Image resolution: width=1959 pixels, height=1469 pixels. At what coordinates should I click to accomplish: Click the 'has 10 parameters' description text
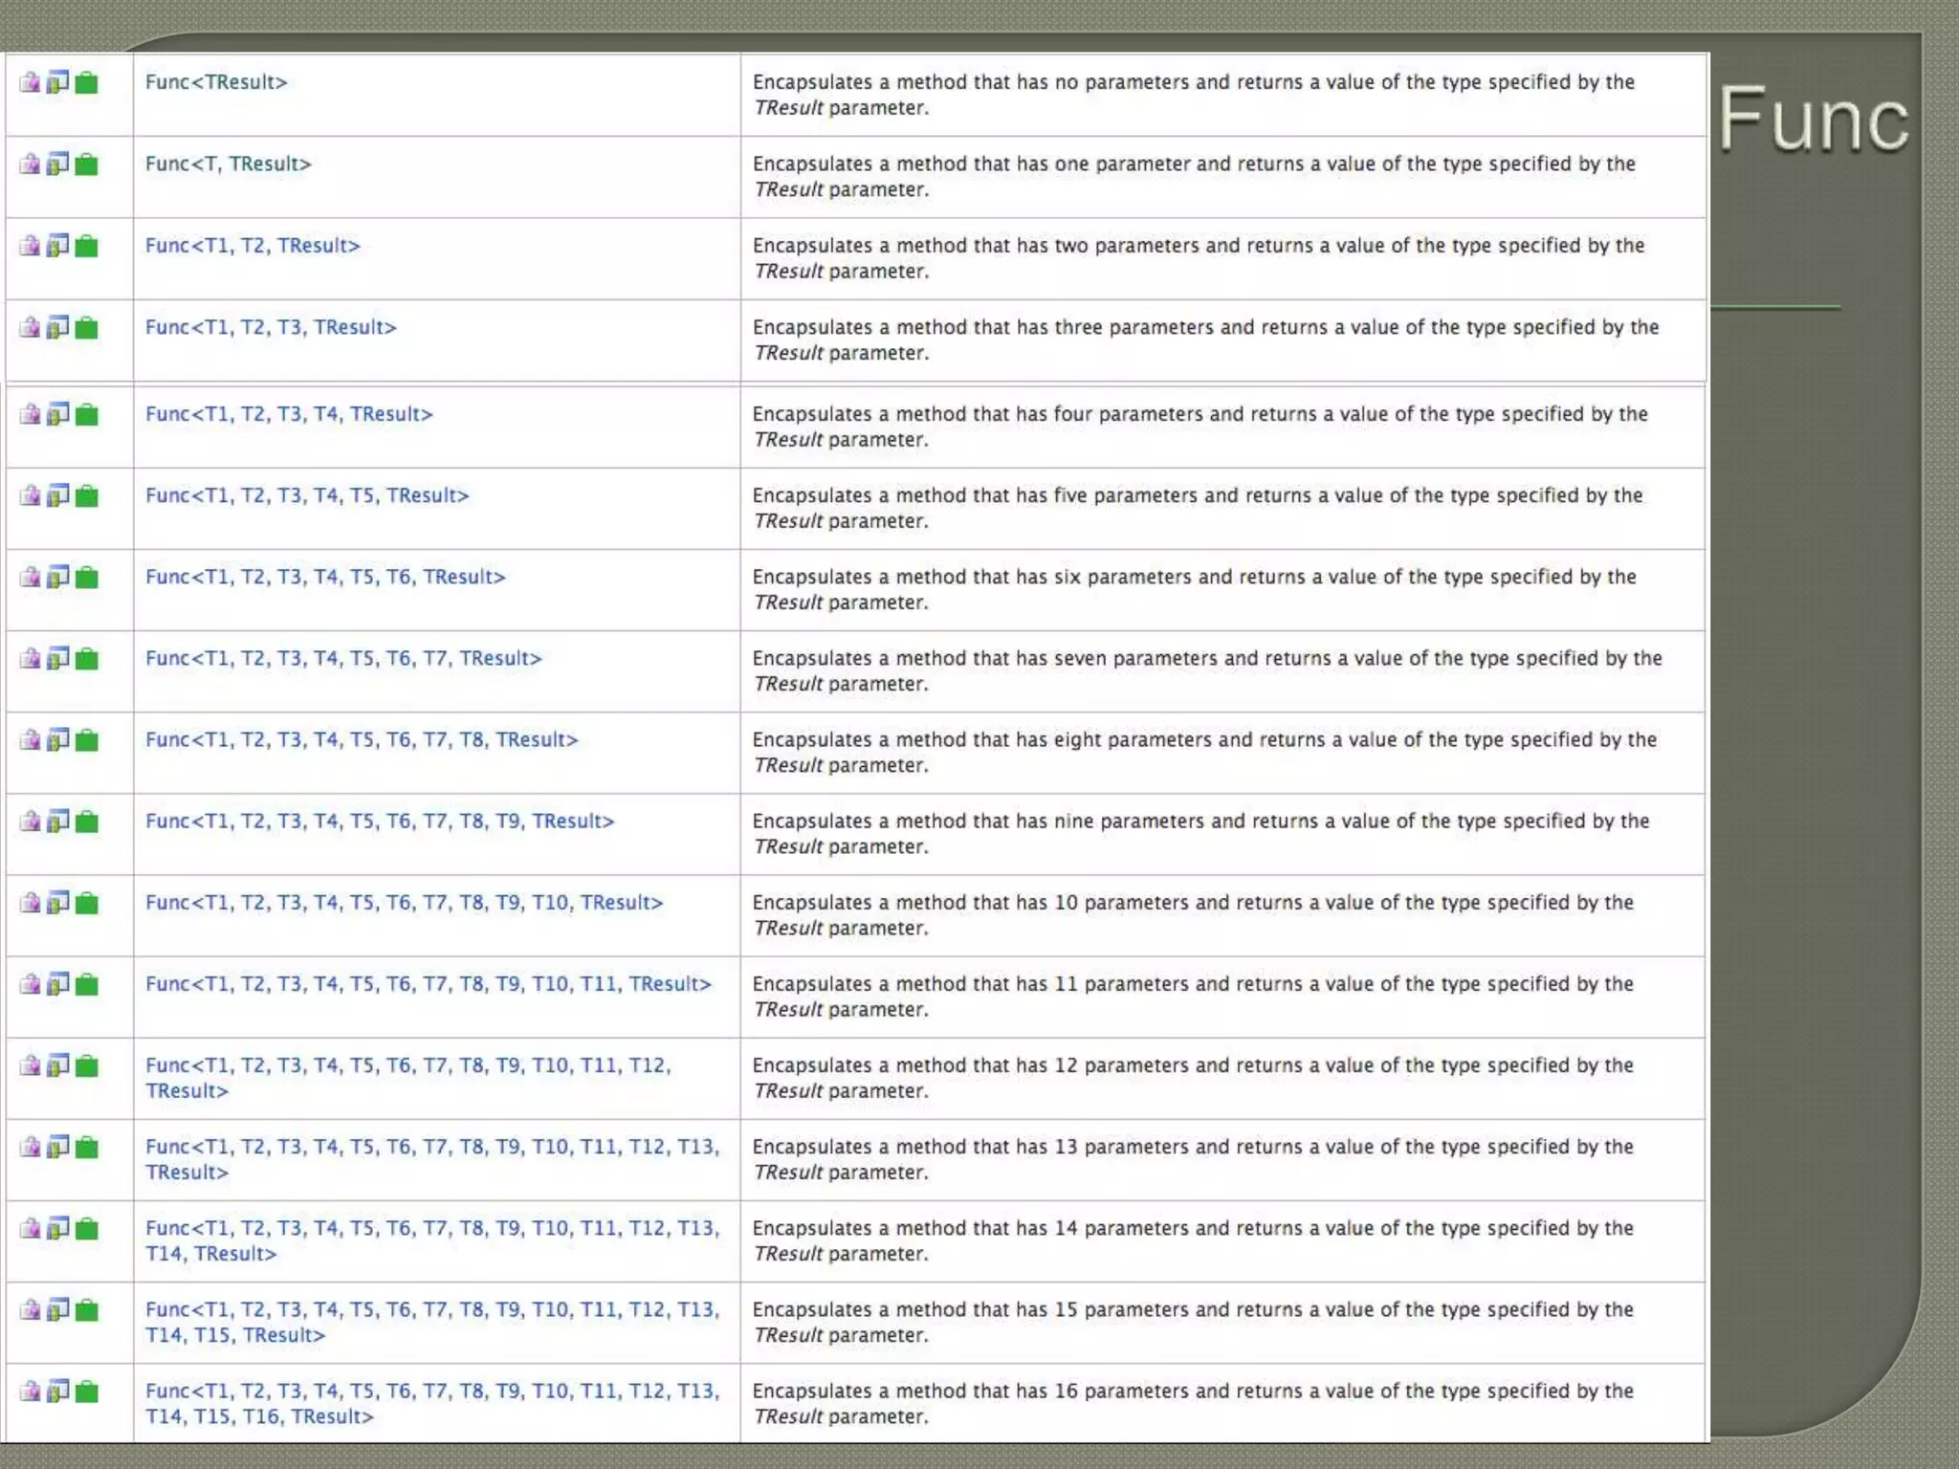pyautogui.click(x=1193, y=914)
